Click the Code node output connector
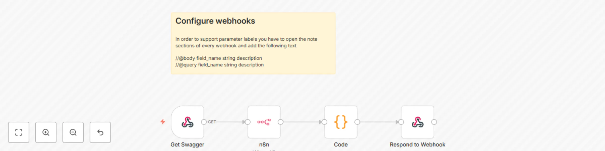 (x=357, y=122)
